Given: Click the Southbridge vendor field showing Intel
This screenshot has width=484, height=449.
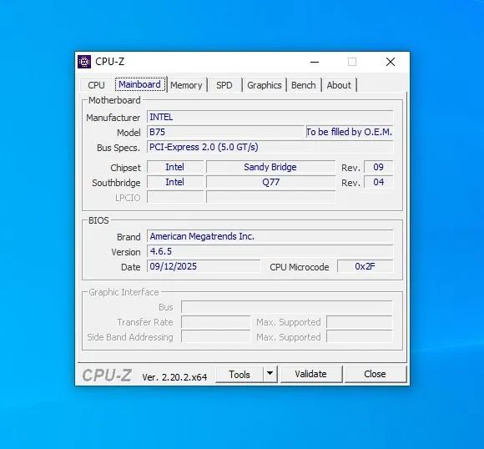Looking at the screenshot, I should click(174, 182).
